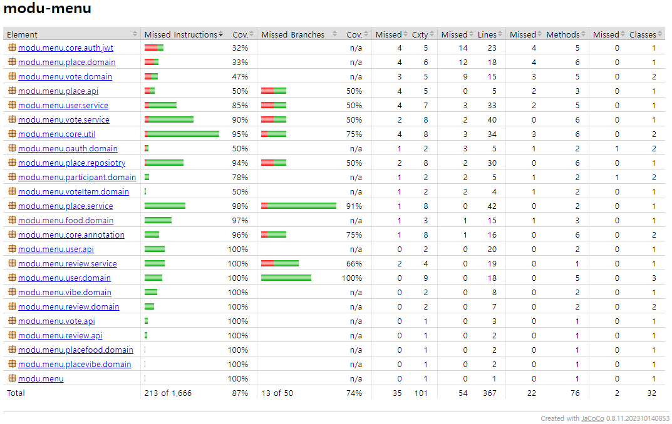
Task: Click total '213 of 1,666' instructions cell
Action: [168, 393]
